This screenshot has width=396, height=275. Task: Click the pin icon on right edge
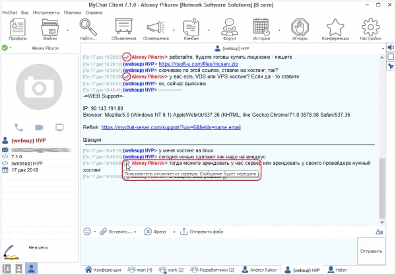[x=391, y=66]
